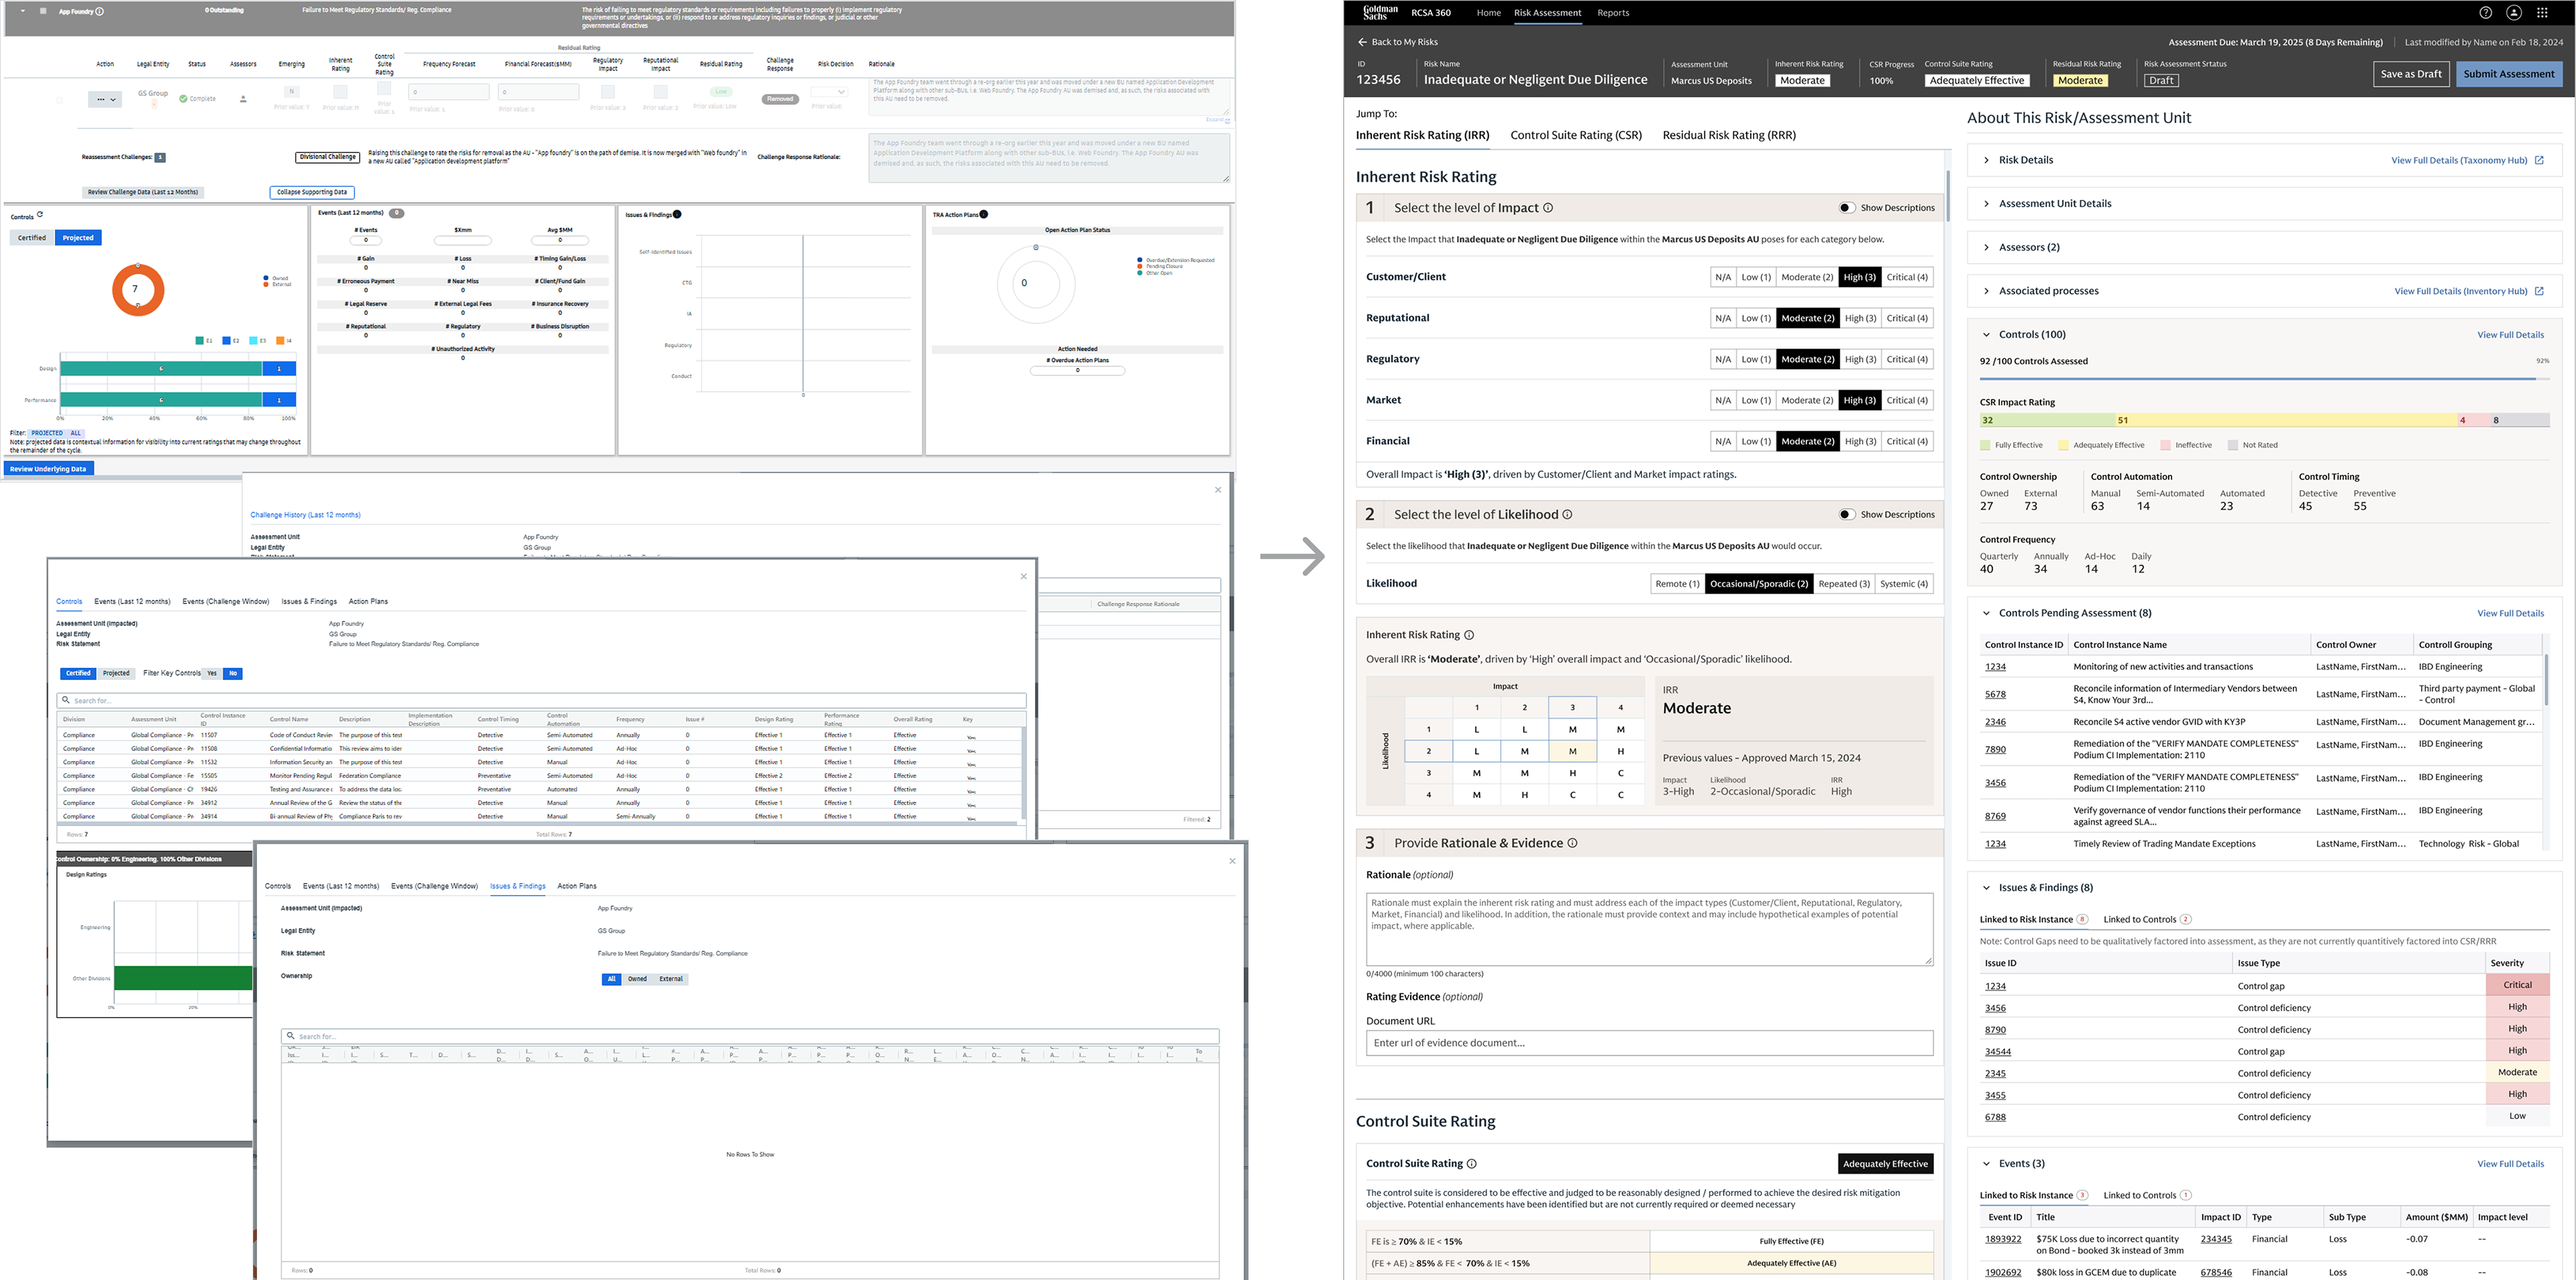2576x1280 pixels.
Task: Open the Reports menu item
Action: tap(1613, 13)
